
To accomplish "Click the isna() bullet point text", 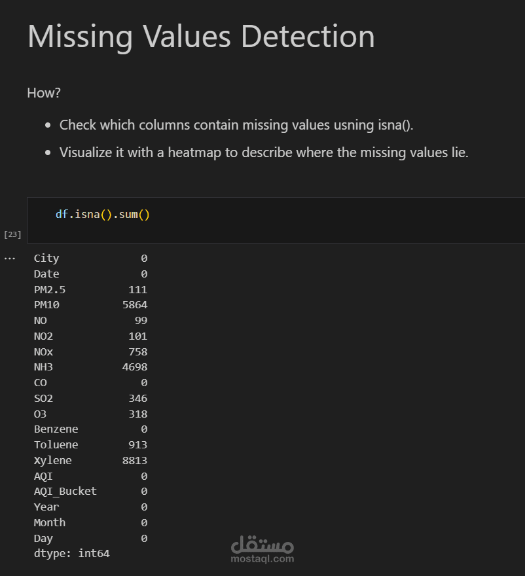I will 236,125.
